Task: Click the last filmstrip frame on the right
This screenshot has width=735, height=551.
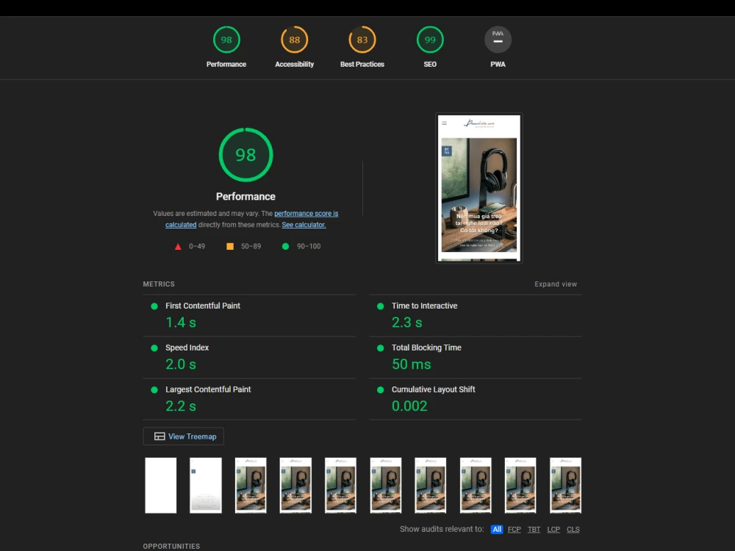Action: pos(565,486)
